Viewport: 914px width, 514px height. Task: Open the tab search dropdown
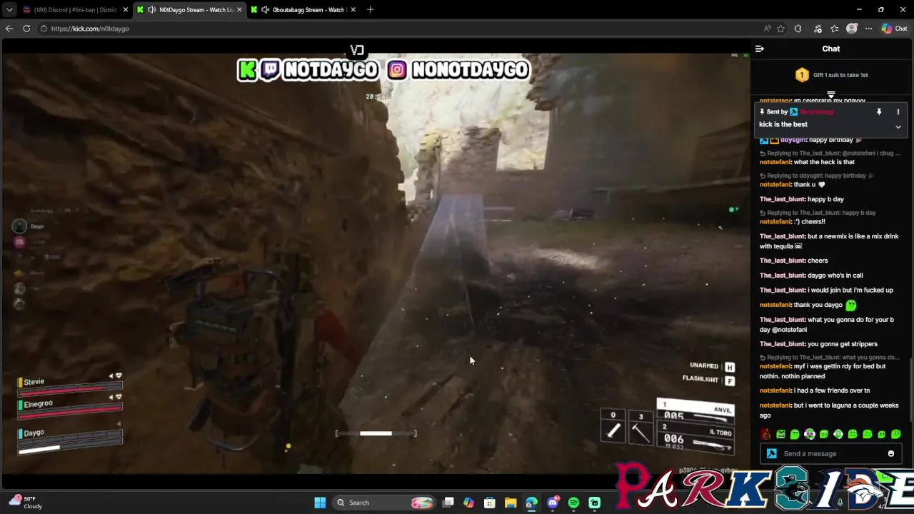pos(9,9)
